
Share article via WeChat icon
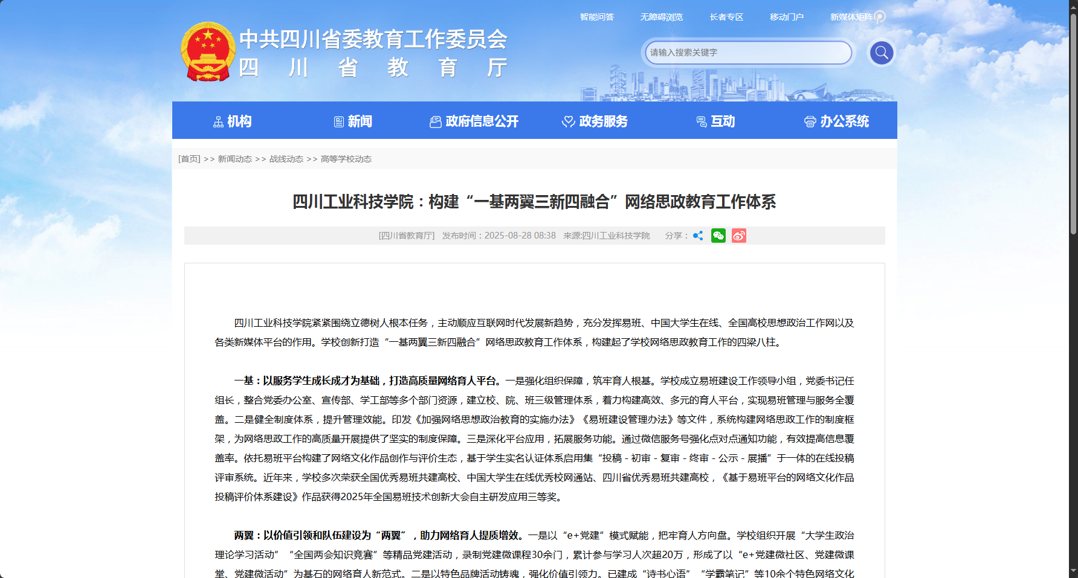pyautogui.click(x=718, y=236)
